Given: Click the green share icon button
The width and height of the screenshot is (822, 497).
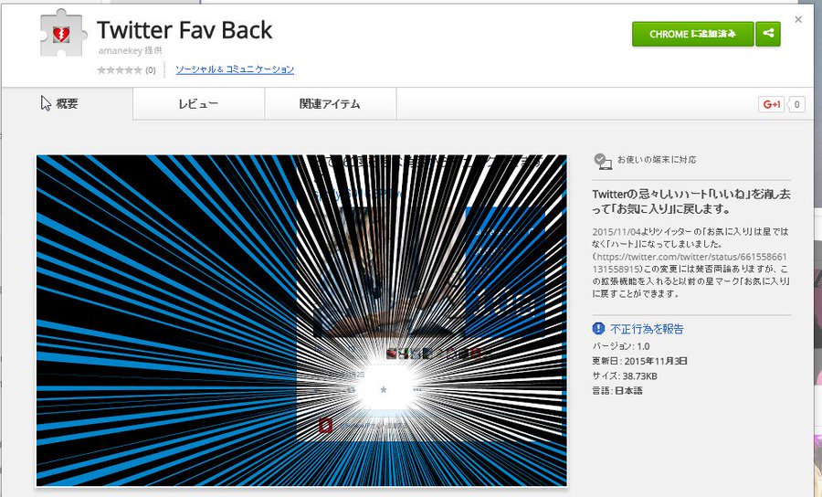Looking at the screenshot, I should pos(768,34).
